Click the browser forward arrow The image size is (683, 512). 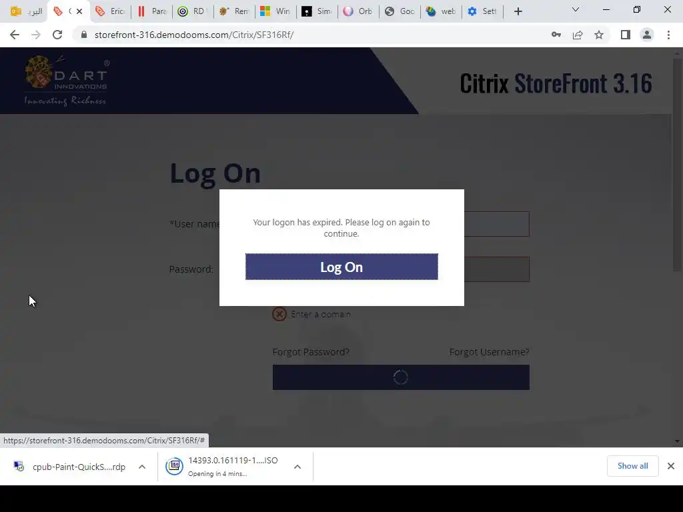[36, 35]
